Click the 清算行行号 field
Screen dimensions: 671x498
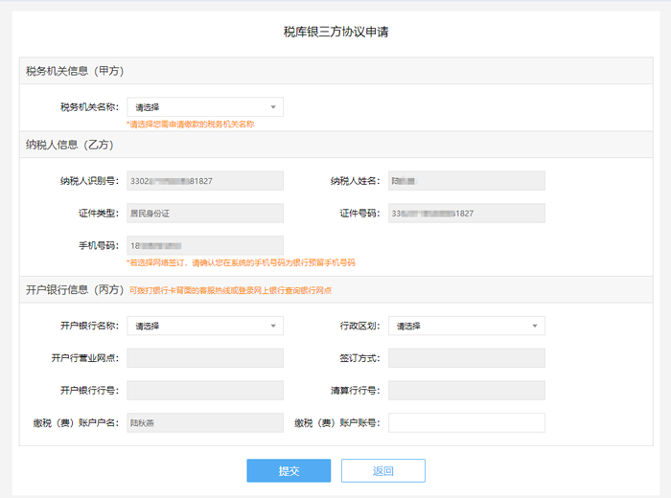point(466,390)
